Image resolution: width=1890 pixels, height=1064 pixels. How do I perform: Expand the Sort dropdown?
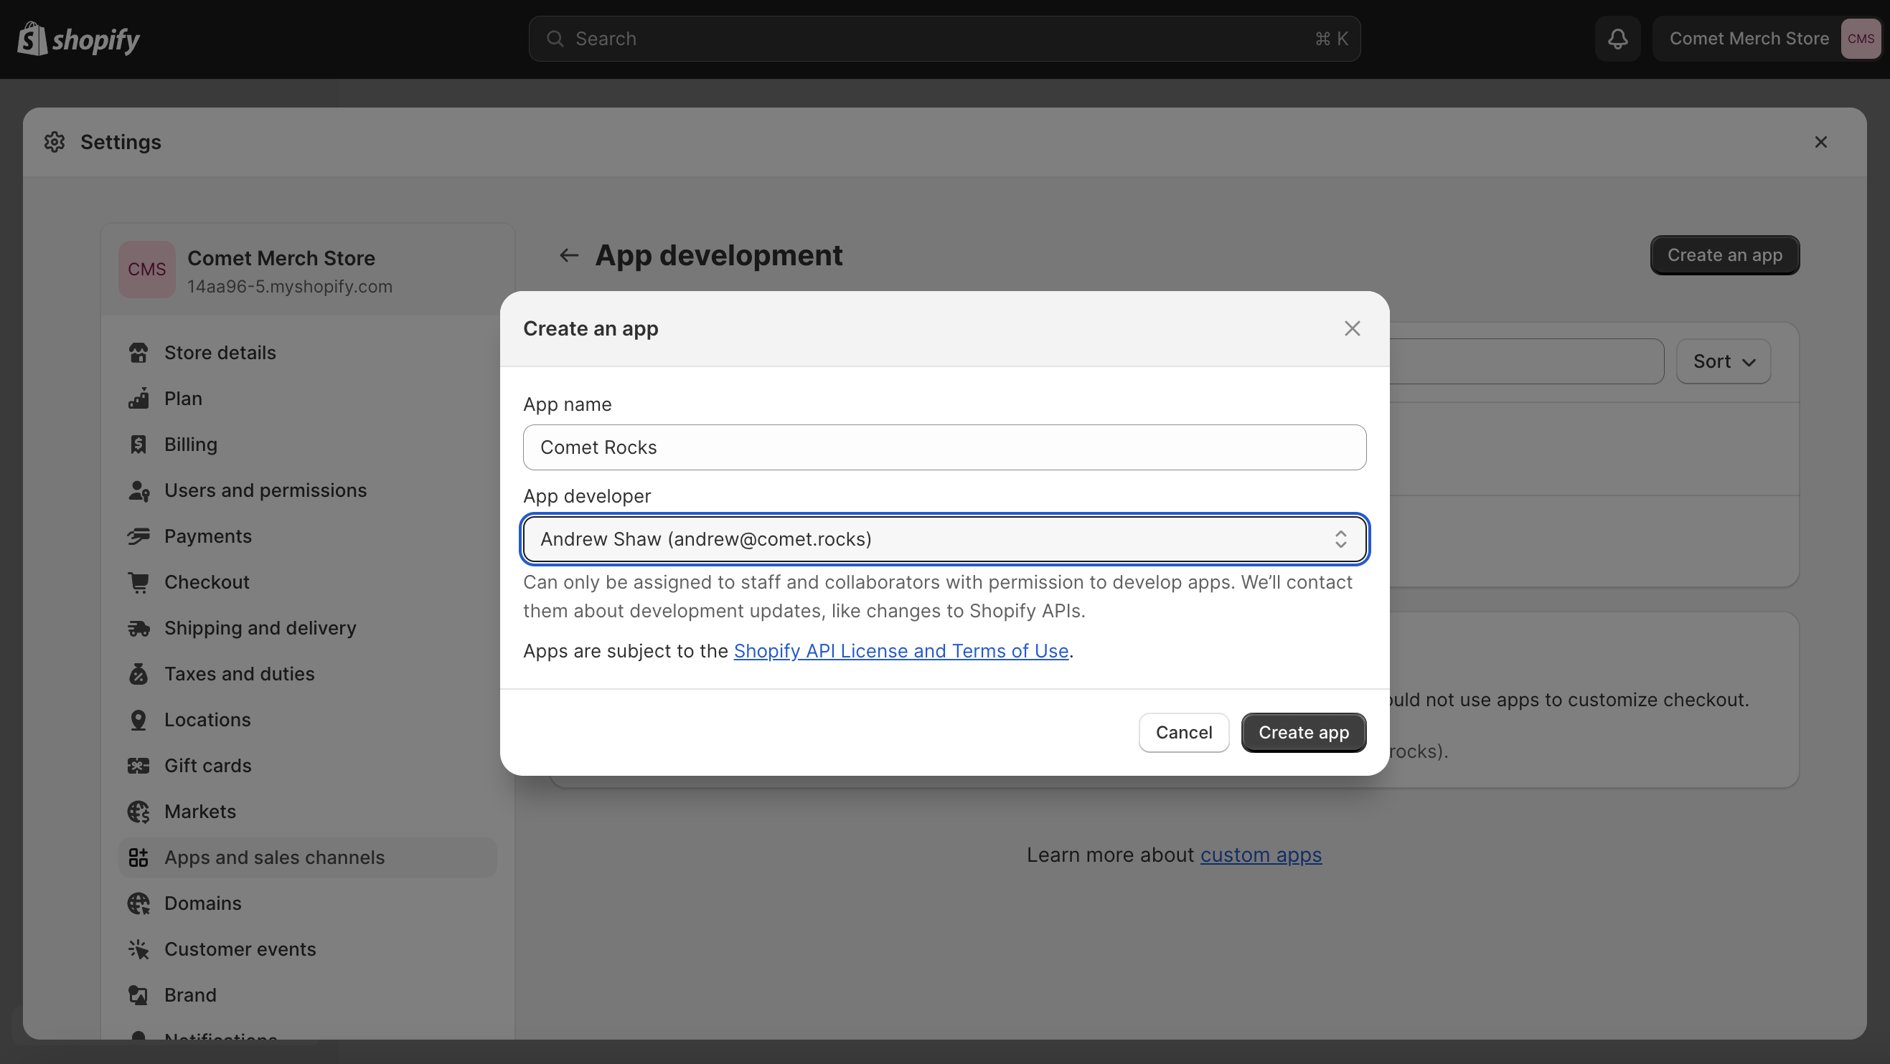(1724, 361)
